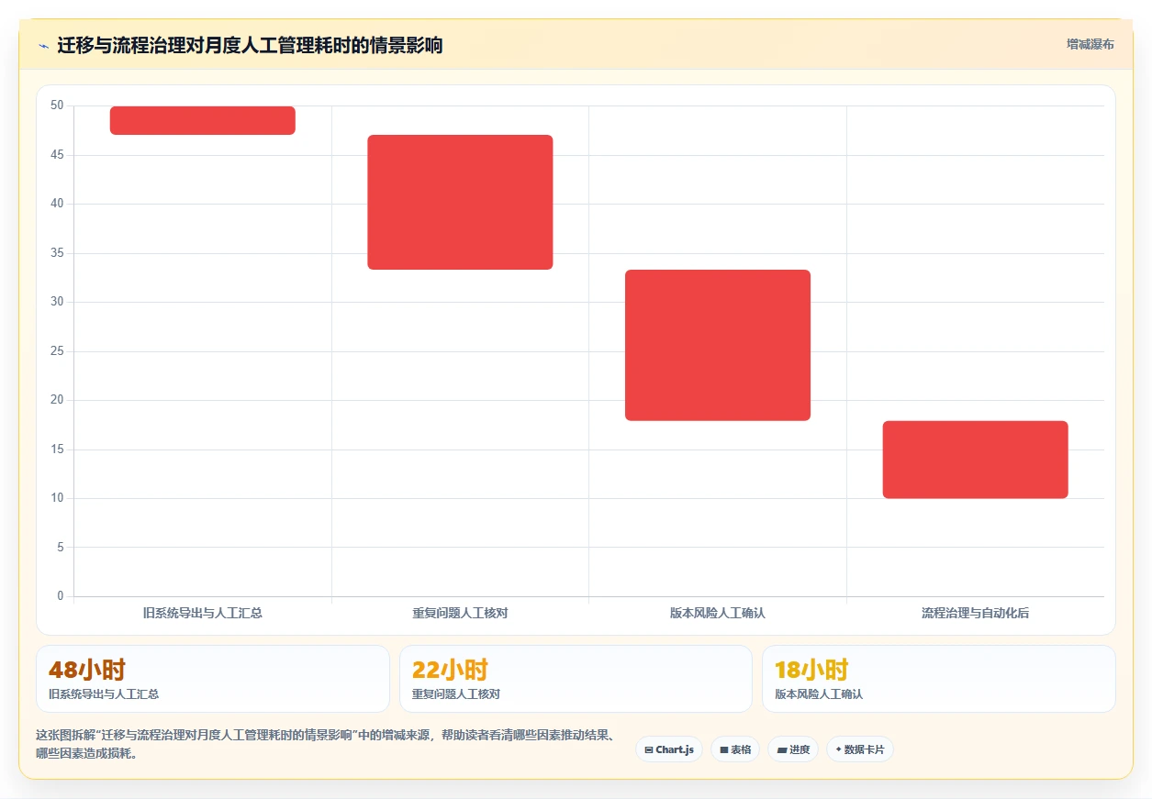Click the 增减瀑布 label in header
This screenshot has height=799, width=1152.
click(1090, 44)
